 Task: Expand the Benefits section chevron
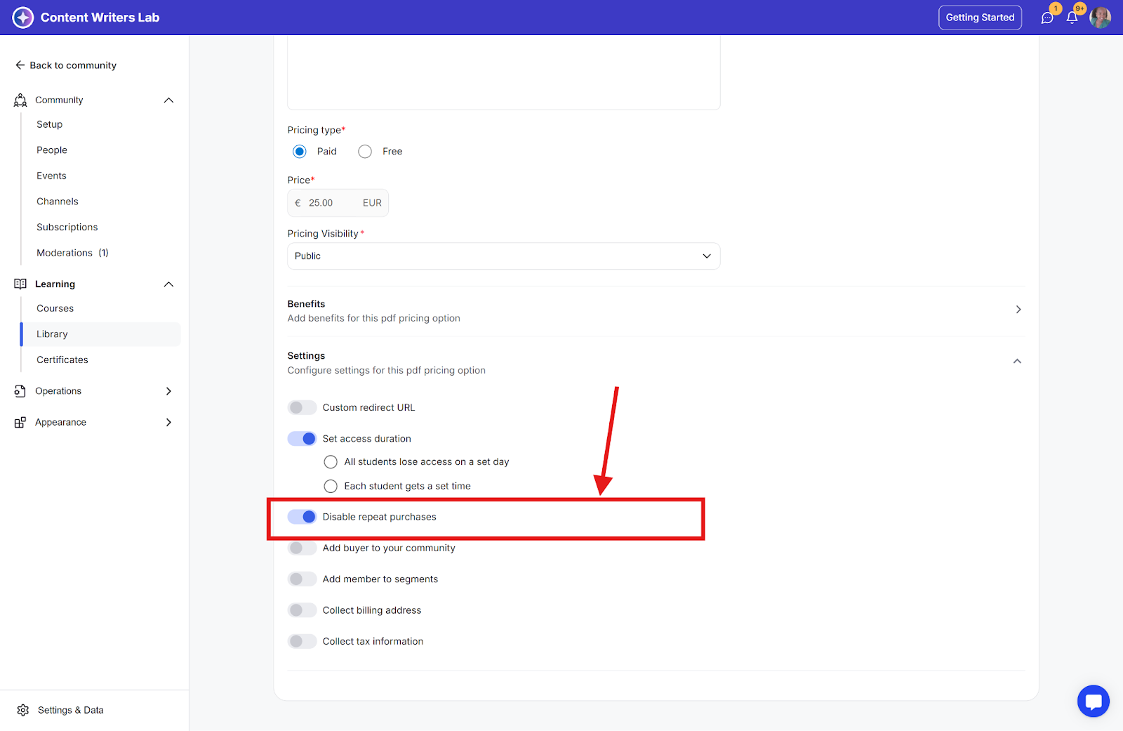(1018, 310)
